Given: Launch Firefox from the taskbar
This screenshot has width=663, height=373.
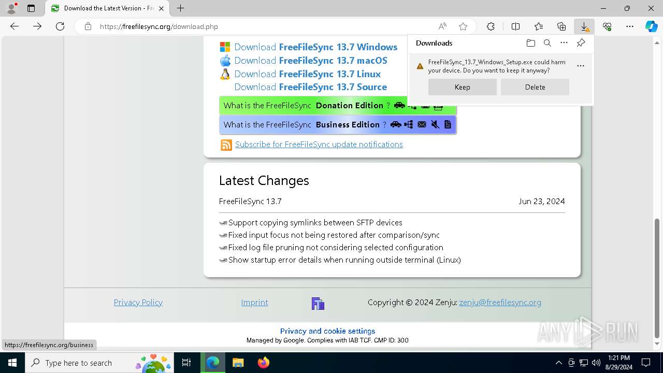Looking at the screenshot, I should [x=264, y=363].
